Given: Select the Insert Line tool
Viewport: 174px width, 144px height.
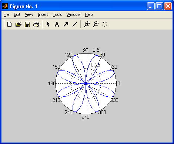Looking at the screenshot, I should click(x=75, y=24).
